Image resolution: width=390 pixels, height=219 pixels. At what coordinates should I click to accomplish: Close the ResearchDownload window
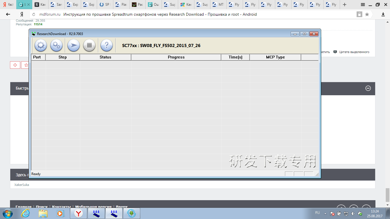pyautogui.click(x=314, y=34)
